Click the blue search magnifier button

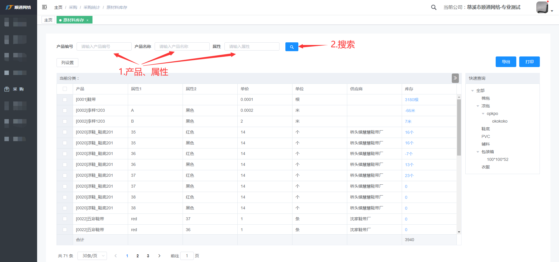click(292, 47)
